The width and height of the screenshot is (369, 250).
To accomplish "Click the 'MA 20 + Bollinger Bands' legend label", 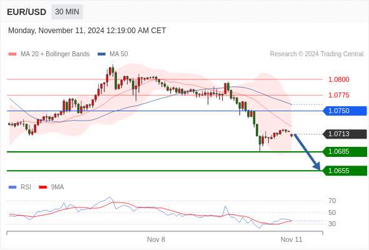I will tap(55, 54).
